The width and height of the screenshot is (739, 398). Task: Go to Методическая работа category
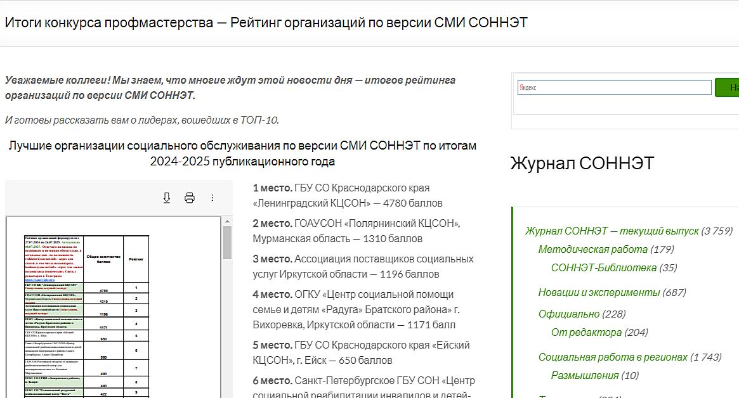coord(592,249)
